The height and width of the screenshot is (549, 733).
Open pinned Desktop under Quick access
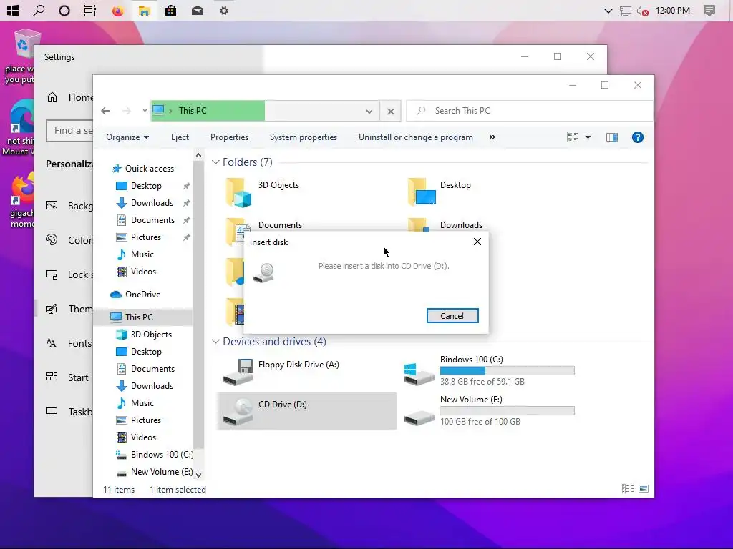(x=146, y=186)
